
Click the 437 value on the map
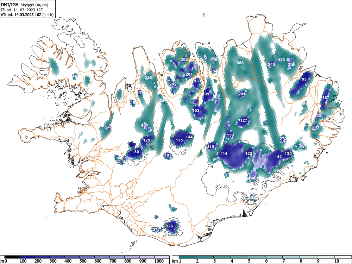[x=145, y=125]
